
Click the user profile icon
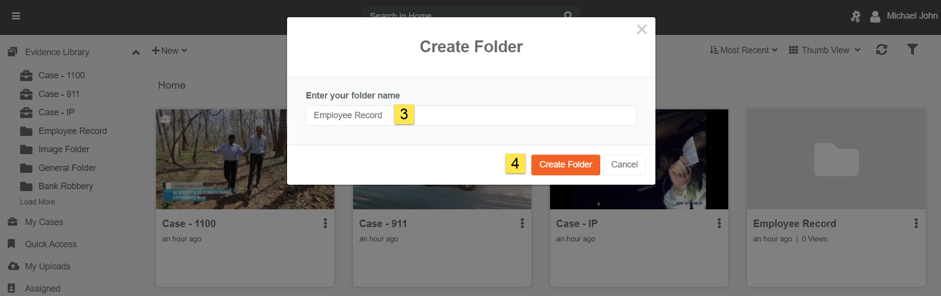pyautogui.click(x=875, y=17)
